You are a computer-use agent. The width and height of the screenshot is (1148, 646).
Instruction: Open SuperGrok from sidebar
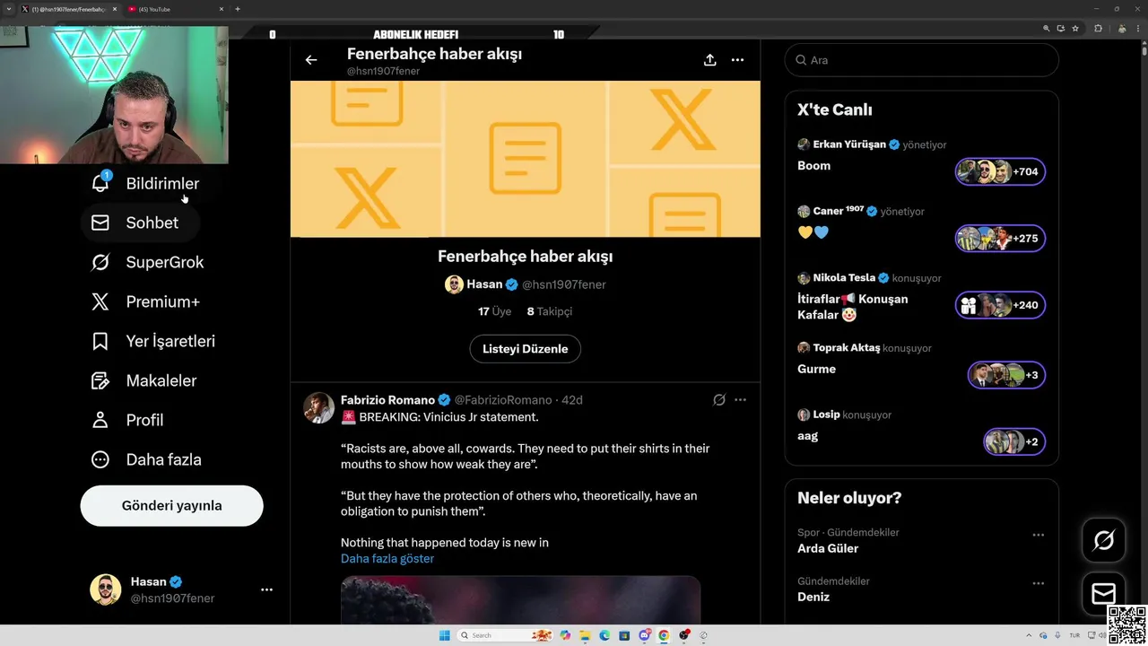(148, 262)
